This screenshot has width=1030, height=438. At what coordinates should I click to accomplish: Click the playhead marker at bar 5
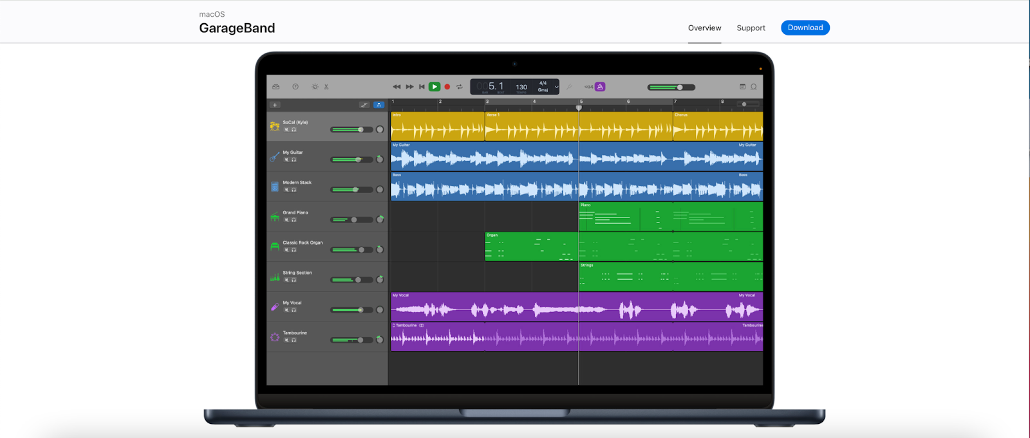[579, 108]
